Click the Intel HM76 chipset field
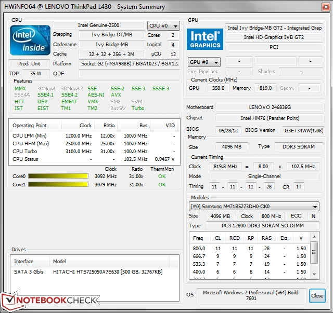 pos(270,118)
